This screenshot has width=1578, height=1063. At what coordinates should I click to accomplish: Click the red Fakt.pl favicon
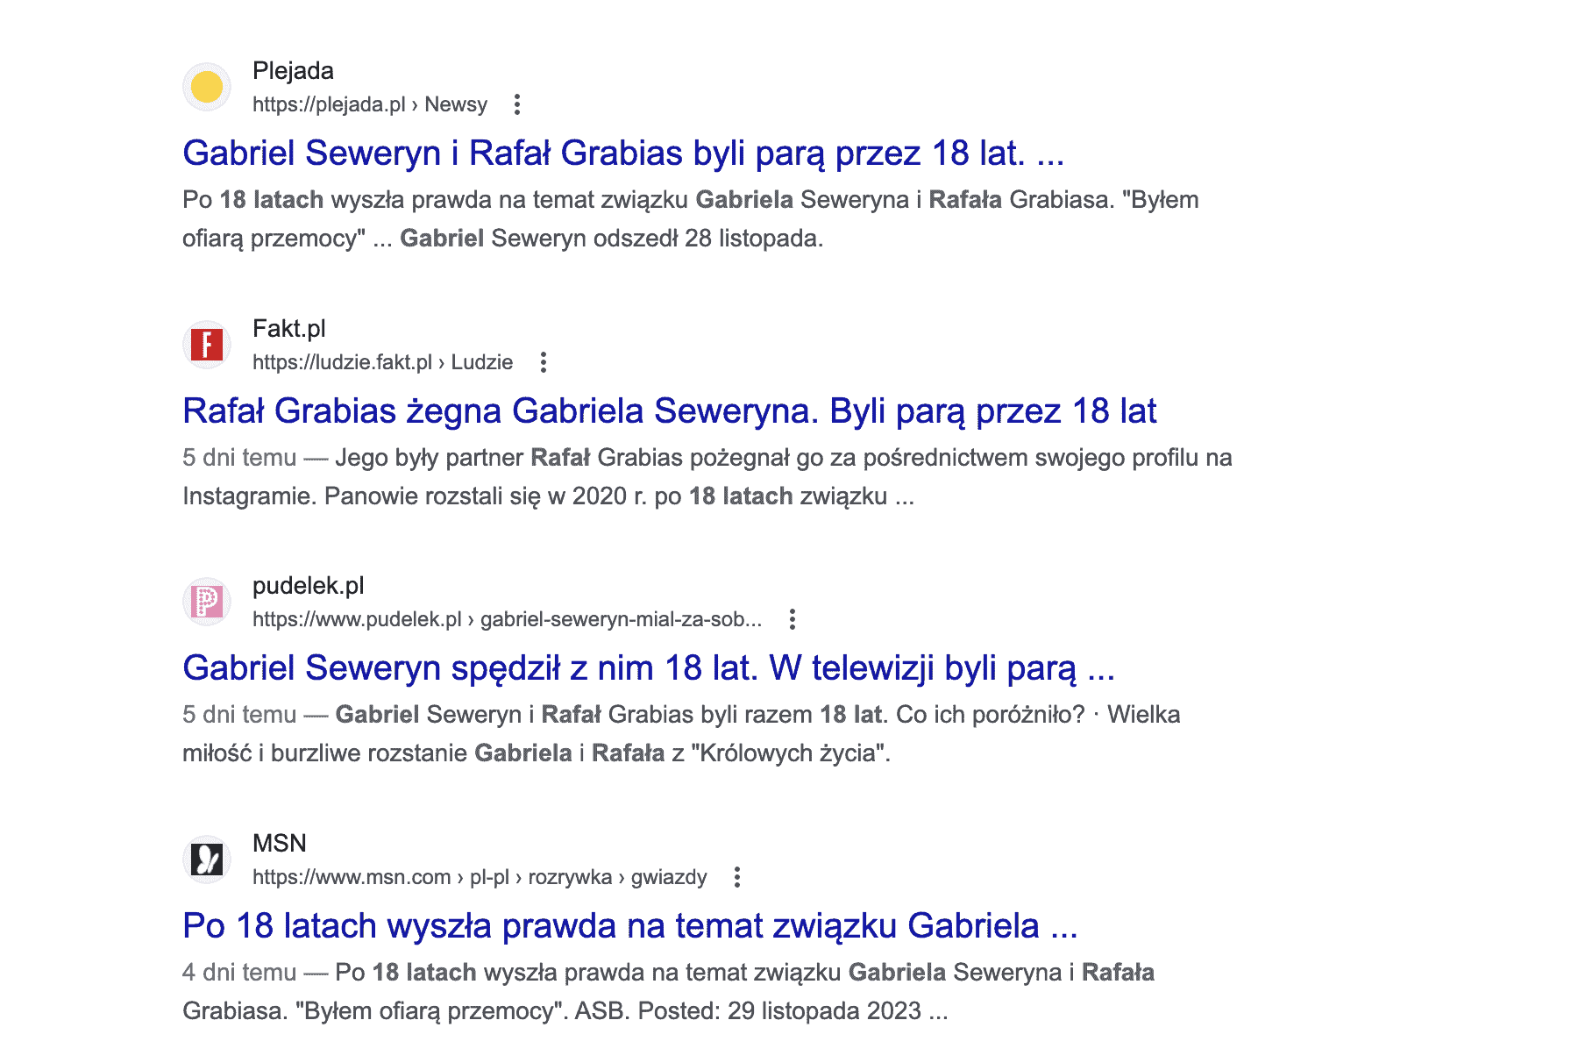pyautogui.click(x=207, y=345)
